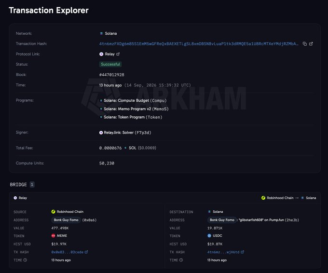Open source Bonk Guy Fomo address tag
Viewport: 328px width, 273px height.
click(66, 220)
